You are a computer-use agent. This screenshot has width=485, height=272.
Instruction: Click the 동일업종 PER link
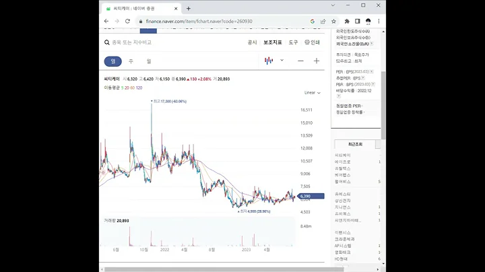pyautogui.click(x=349, y=106)
